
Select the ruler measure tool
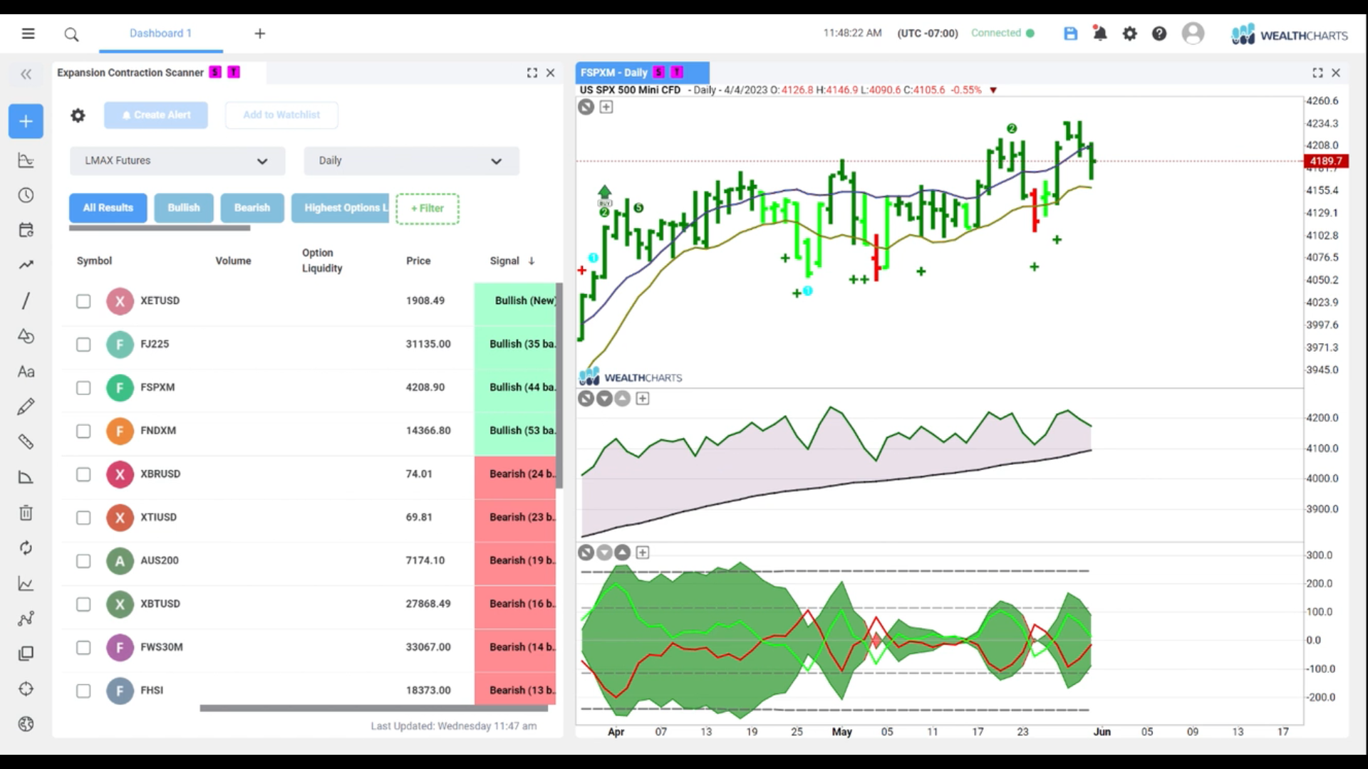click(x=26, y=442)
